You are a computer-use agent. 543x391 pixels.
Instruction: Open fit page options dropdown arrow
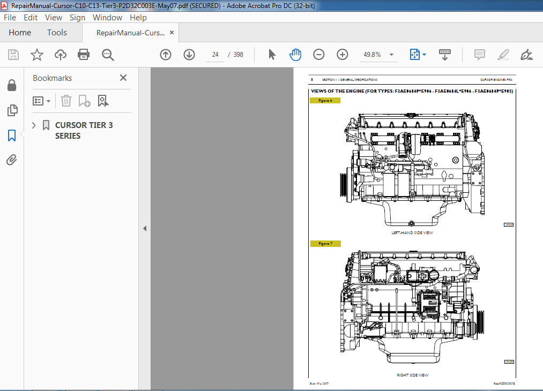424,55
